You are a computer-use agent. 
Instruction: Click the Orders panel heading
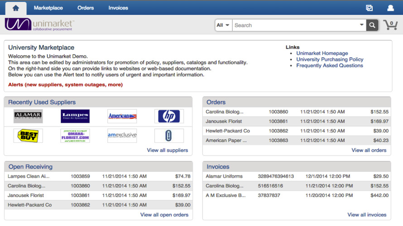[x=216, y=102]
